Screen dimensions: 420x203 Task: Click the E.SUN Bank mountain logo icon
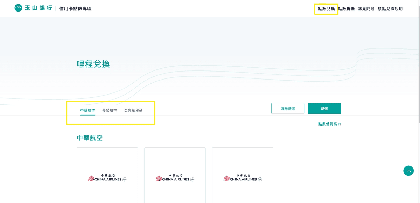coord(18,8)
